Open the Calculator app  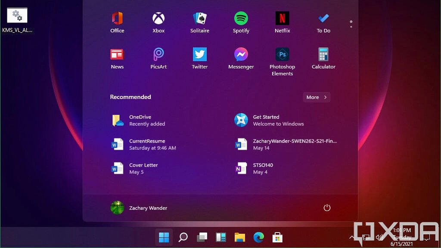323,55
